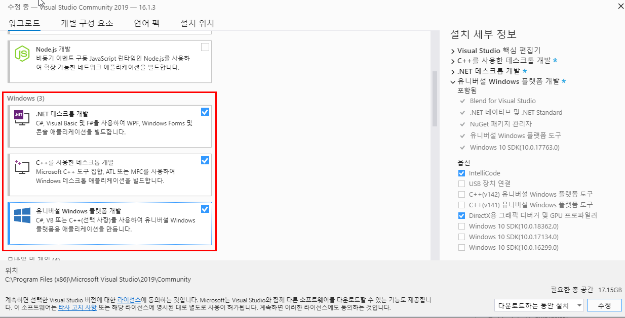Click the 설치 세부 정보 heading

483,34
